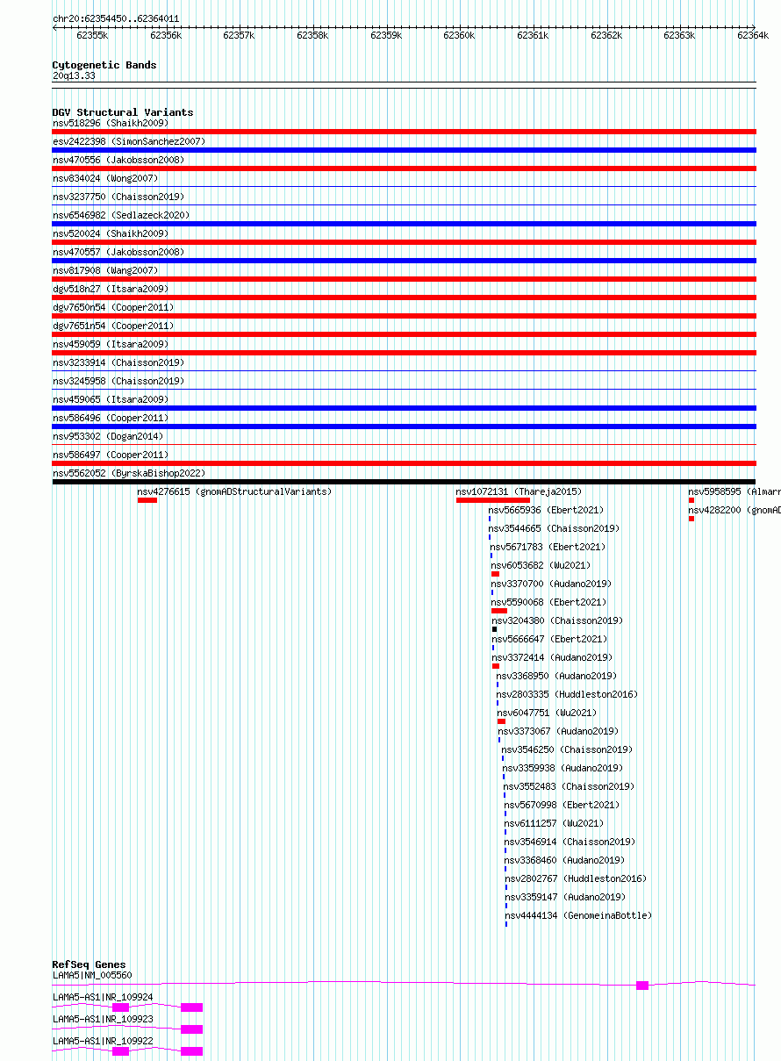Click the red bar under nsv1072131

[493, 500]
